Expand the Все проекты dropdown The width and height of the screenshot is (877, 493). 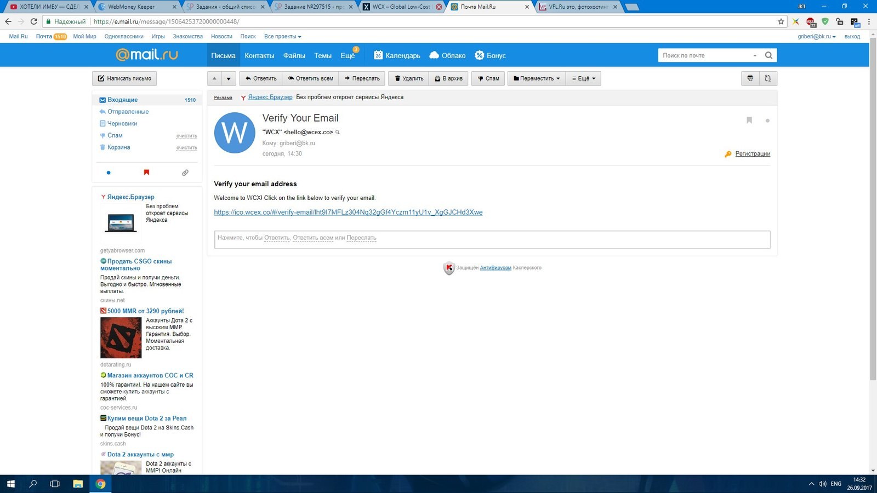282,36
